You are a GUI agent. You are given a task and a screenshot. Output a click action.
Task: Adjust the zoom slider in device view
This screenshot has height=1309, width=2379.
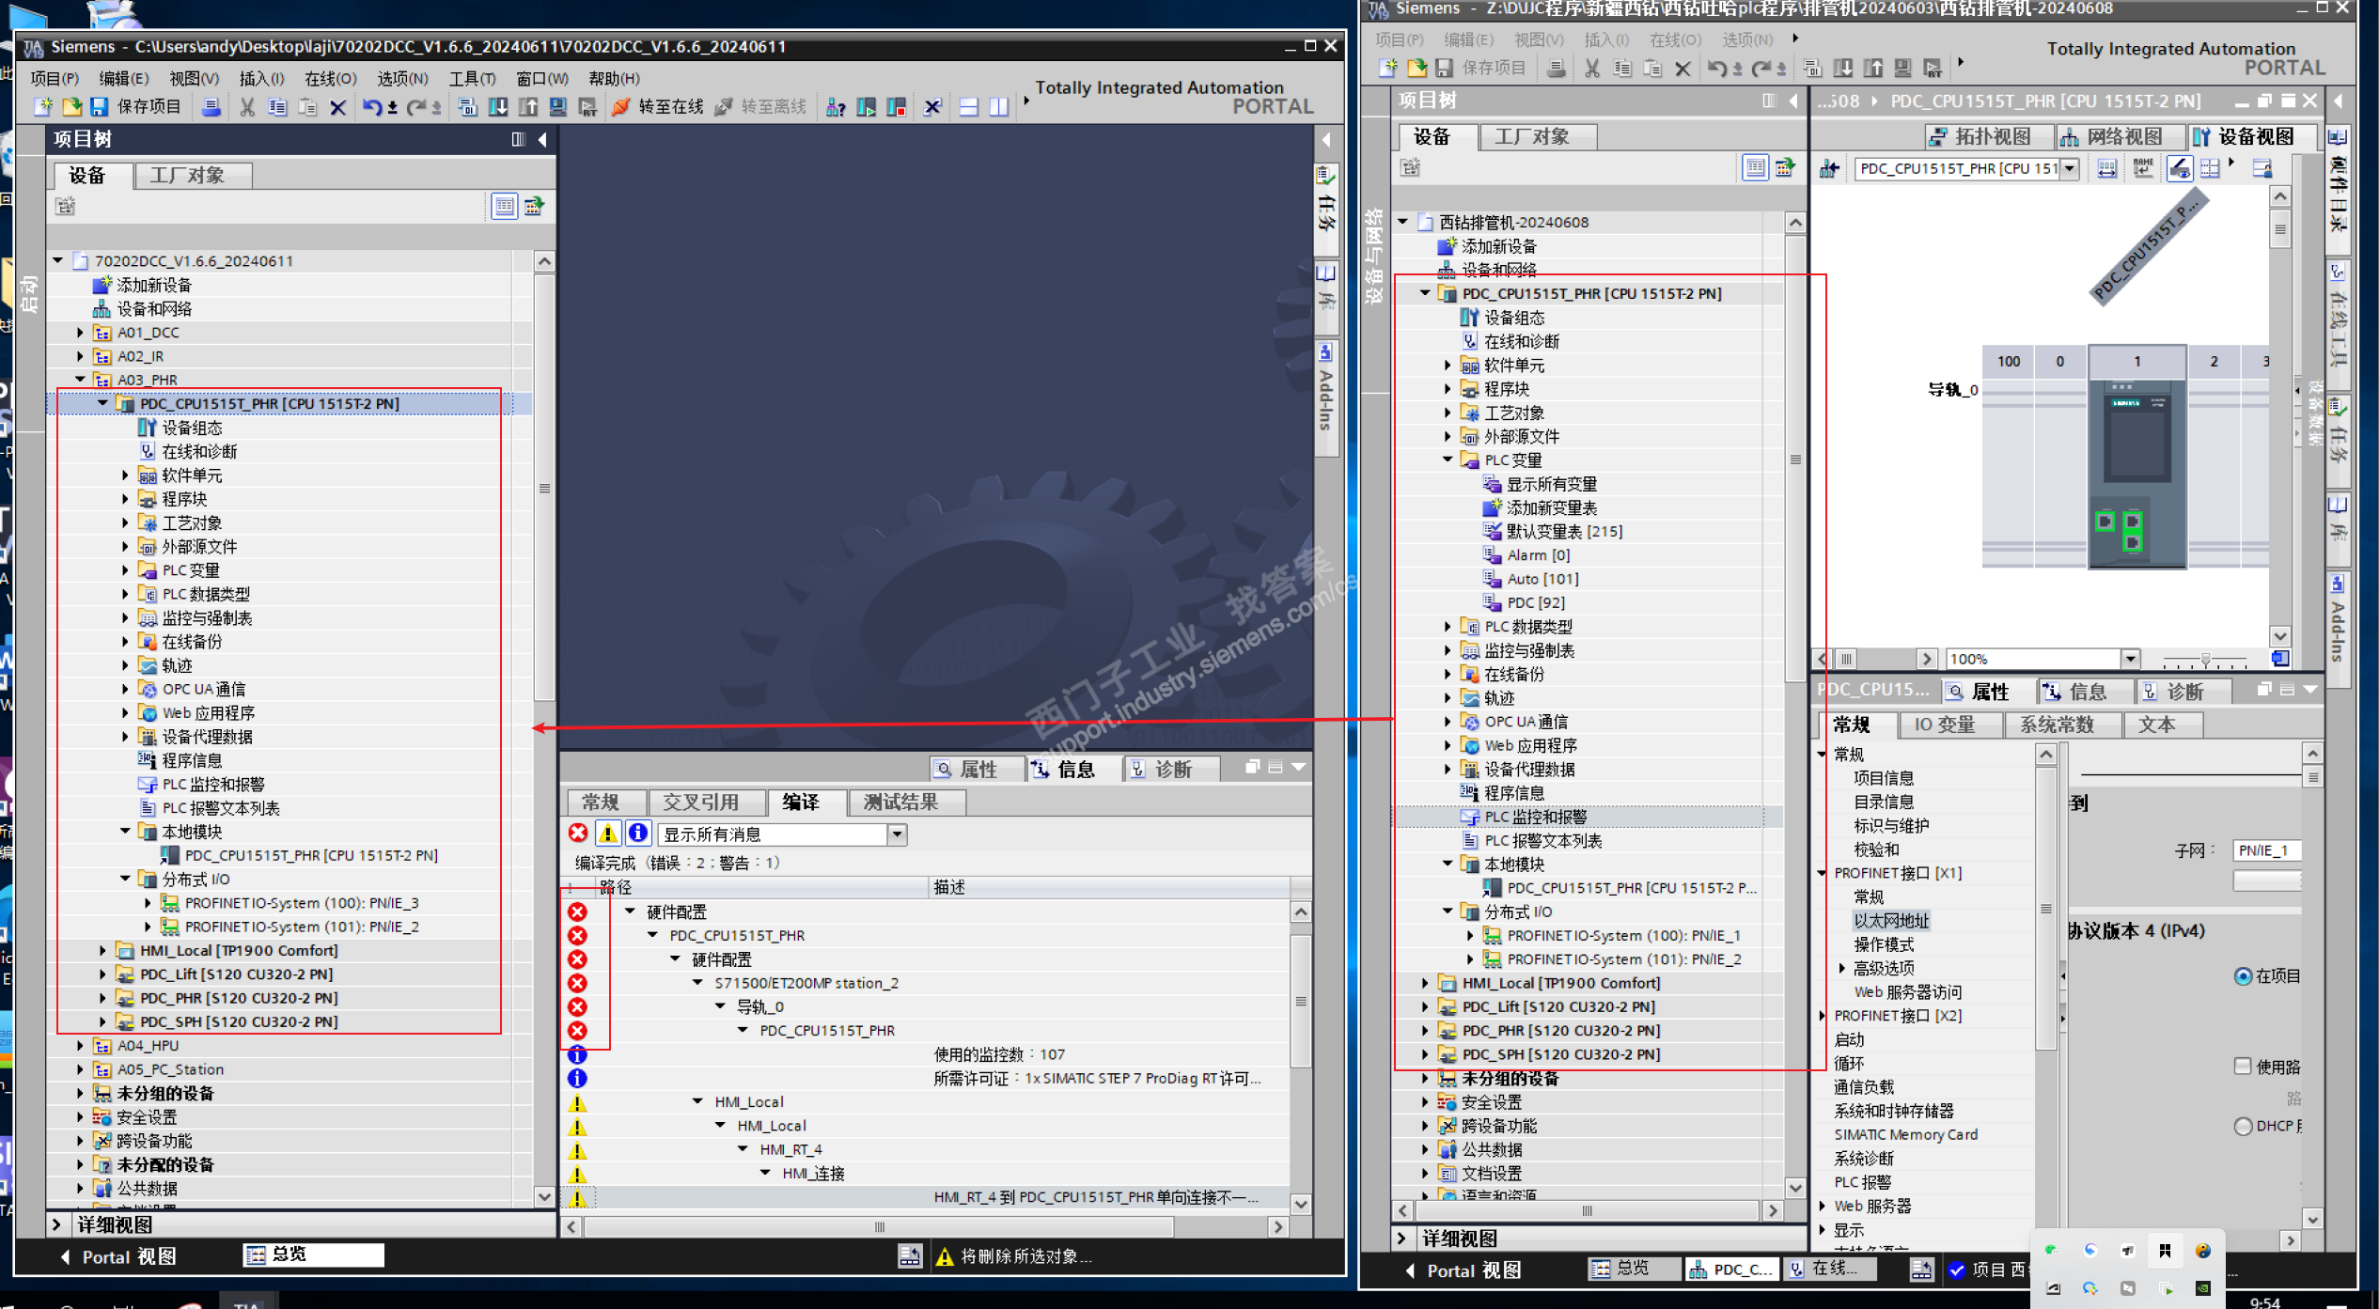click(x=2204, y=660)
